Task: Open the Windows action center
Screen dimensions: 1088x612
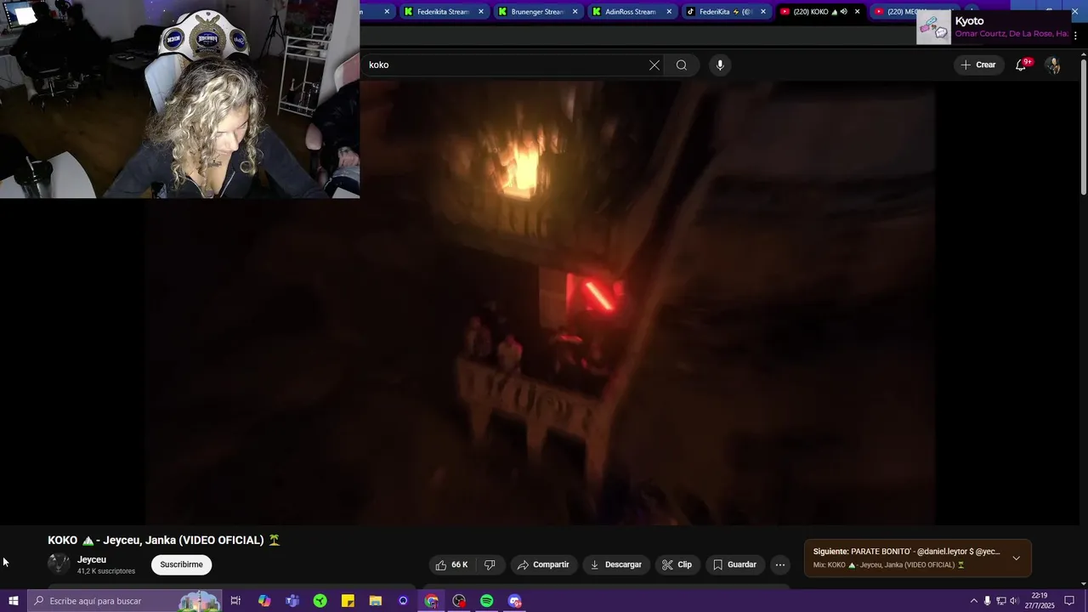Action: [1069, 601]
